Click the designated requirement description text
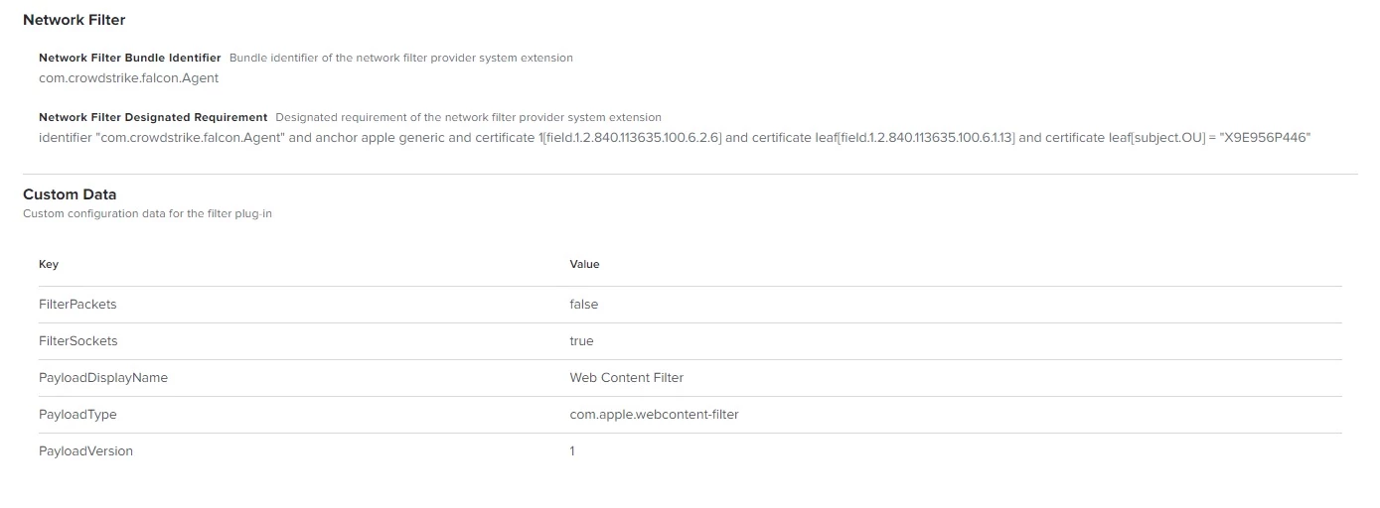The width and height of the screenshot is (1380, 508). (x=468, y=117)
